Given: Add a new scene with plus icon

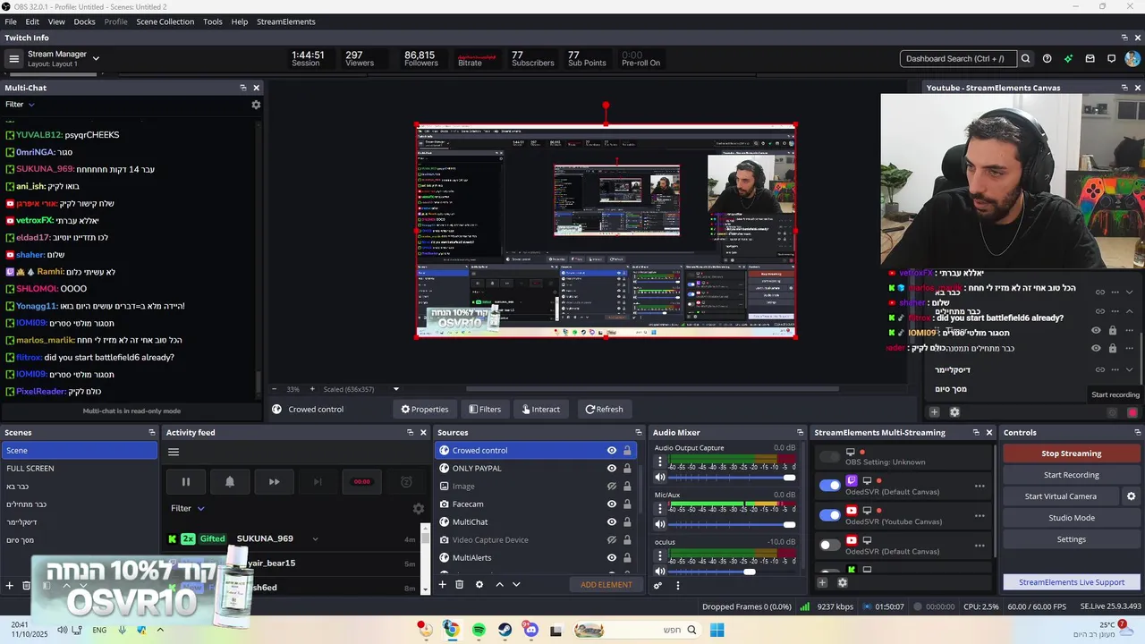Looking at the screenshot, I should click(x=10, y=586).
